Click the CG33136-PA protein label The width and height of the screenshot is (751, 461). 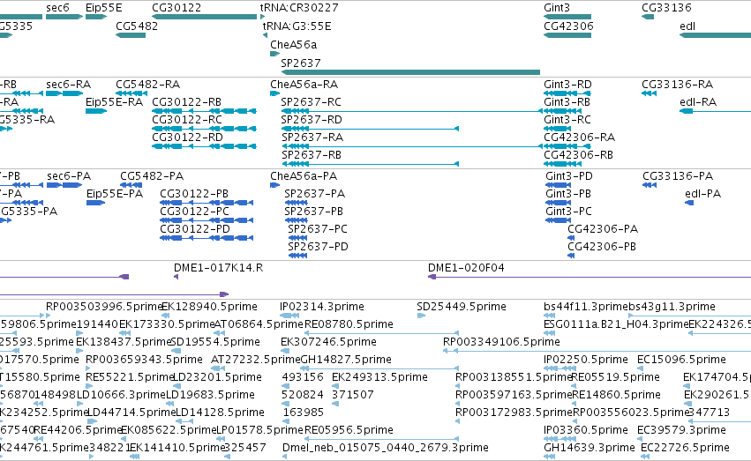[x=678, y=176]
